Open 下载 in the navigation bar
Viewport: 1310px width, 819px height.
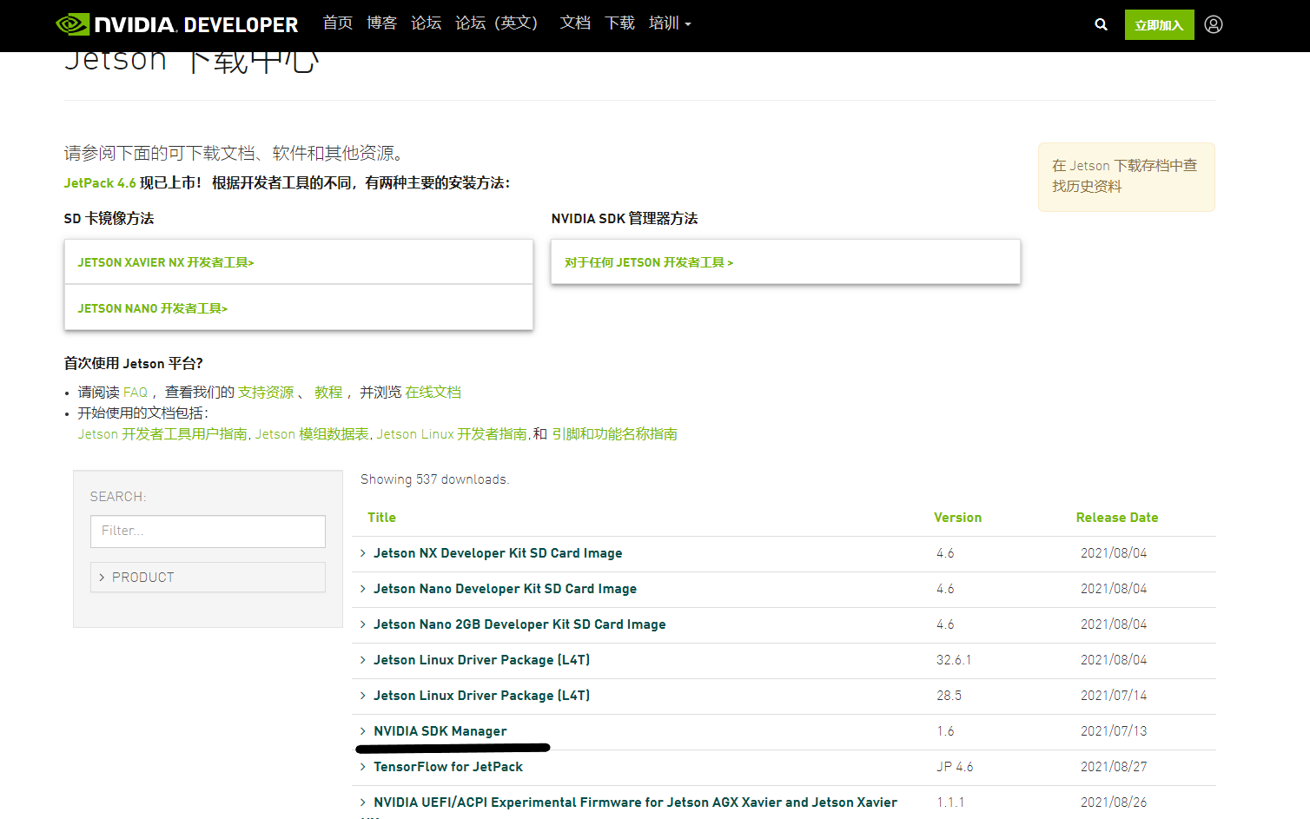pos(619,23)
